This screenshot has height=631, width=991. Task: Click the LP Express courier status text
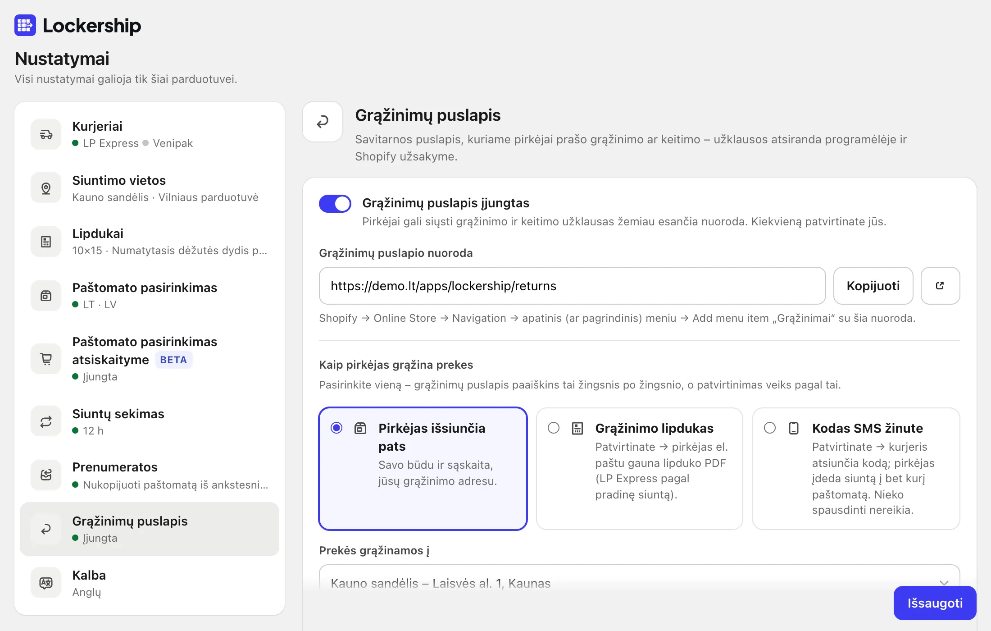coord(111,143)
